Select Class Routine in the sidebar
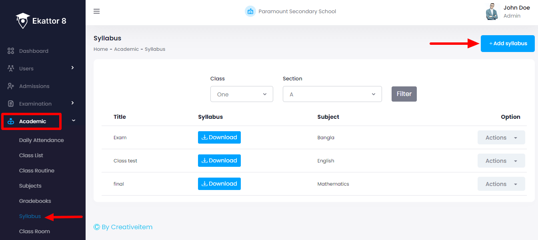Viewport: 538px width, 240px height. (37, 170)
